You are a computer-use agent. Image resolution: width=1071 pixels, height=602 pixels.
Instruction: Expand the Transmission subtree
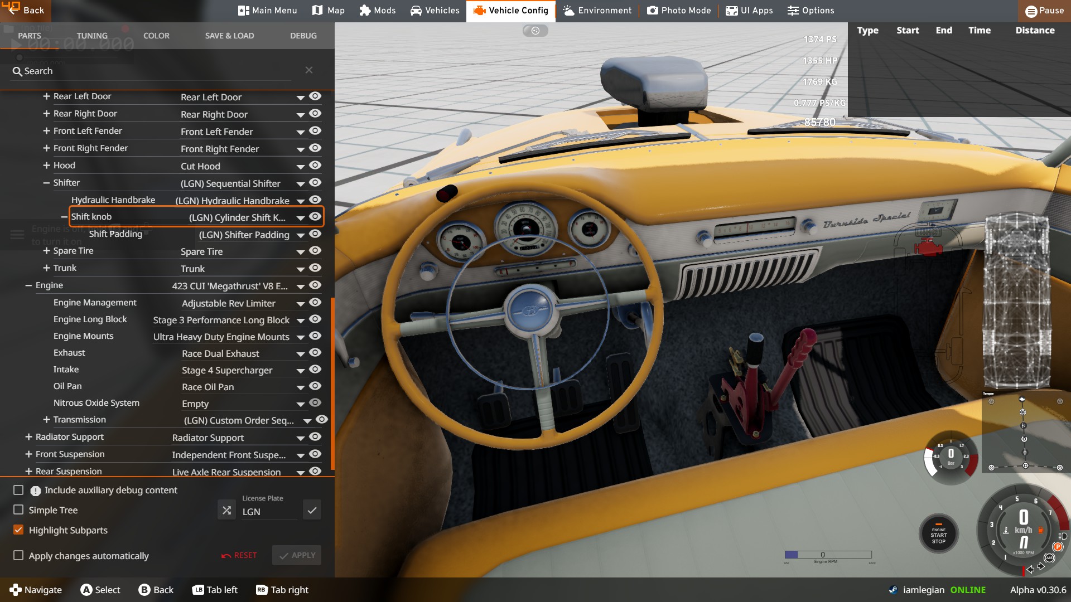pyautogui.click(x=46, y=420)
